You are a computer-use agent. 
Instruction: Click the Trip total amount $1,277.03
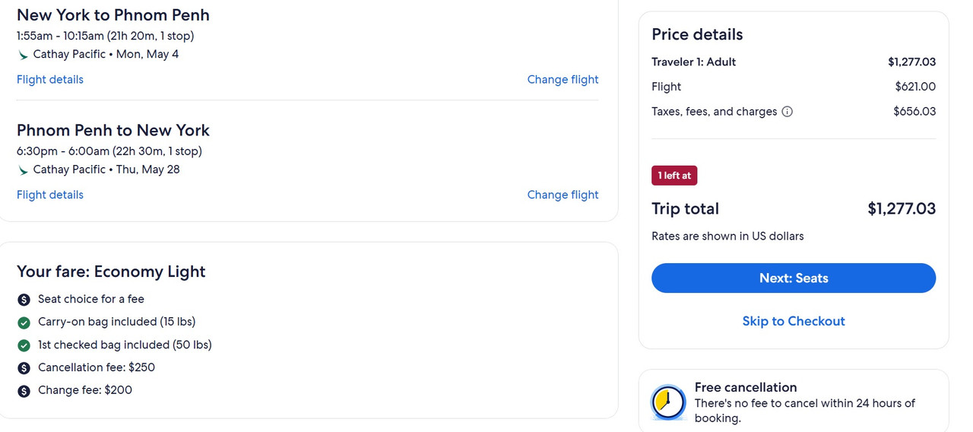902,209
